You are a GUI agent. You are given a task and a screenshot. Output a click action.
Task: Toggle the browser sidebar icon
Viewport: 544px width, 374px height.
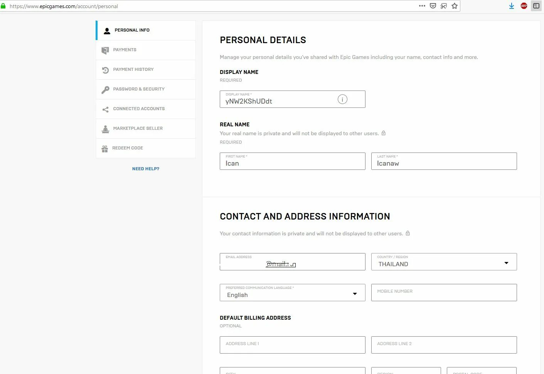536,6
